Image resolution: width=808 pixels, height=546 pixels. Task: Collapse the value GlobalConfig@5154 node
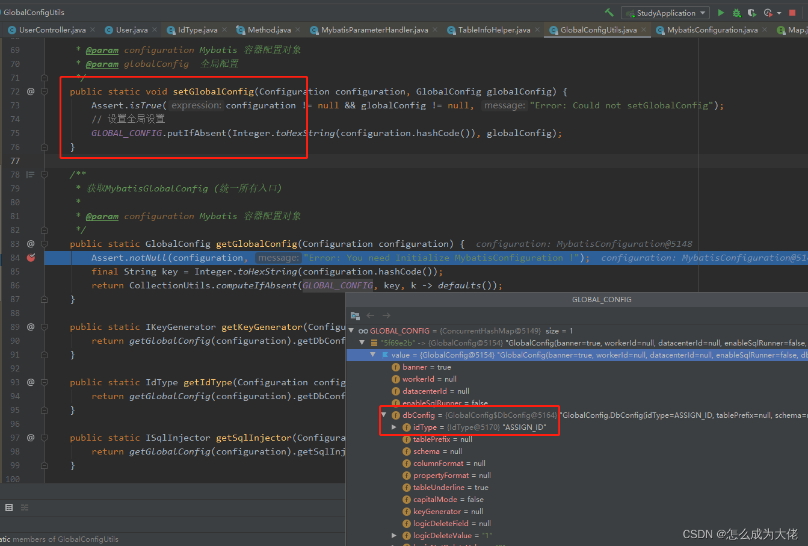(x=374, y=355)
